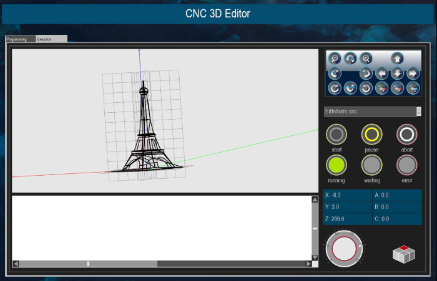Viewport: 437px width, 281px height.
Task: Pan the 3D view downward
Action: pyautogui.click(x=397, y=74)
